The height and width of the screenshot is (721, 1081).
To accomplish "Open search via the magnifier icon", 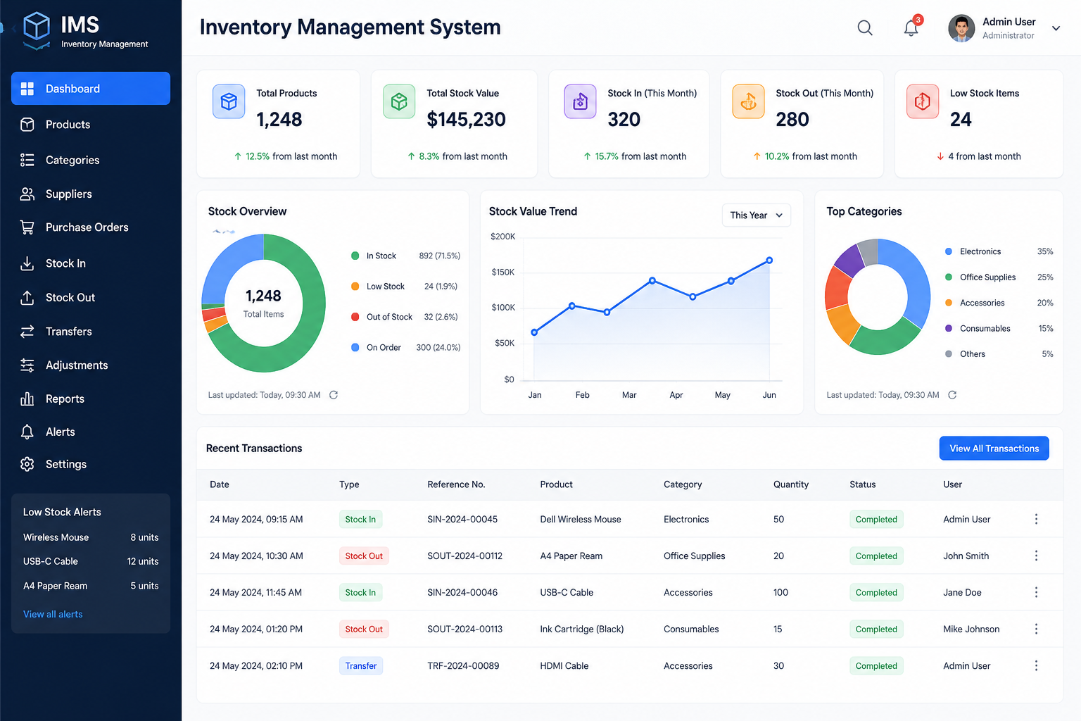I will click(865, 28).
